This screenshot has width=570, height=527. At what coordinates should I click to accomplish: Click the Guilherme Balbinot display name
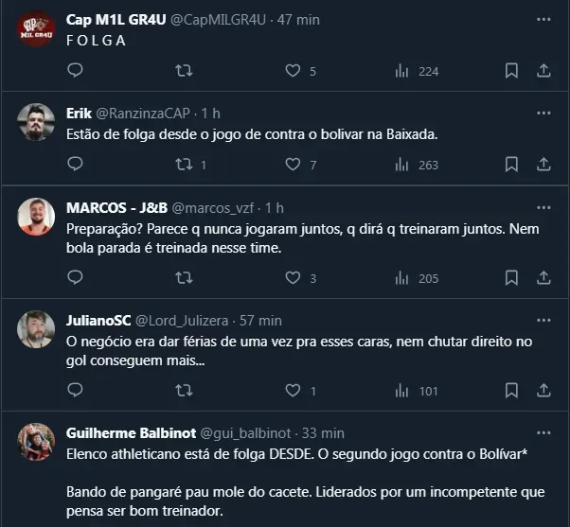tap(131, 432)
